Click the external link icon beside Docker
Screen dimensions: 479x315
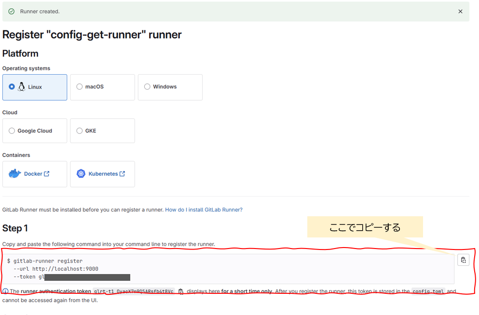point(46,174)
